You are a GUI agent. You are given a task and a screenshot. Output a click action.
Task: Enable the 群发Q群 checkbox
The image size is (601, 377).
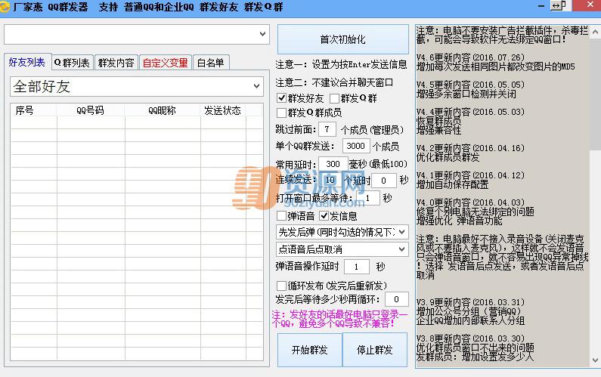(x=334, y=98)
